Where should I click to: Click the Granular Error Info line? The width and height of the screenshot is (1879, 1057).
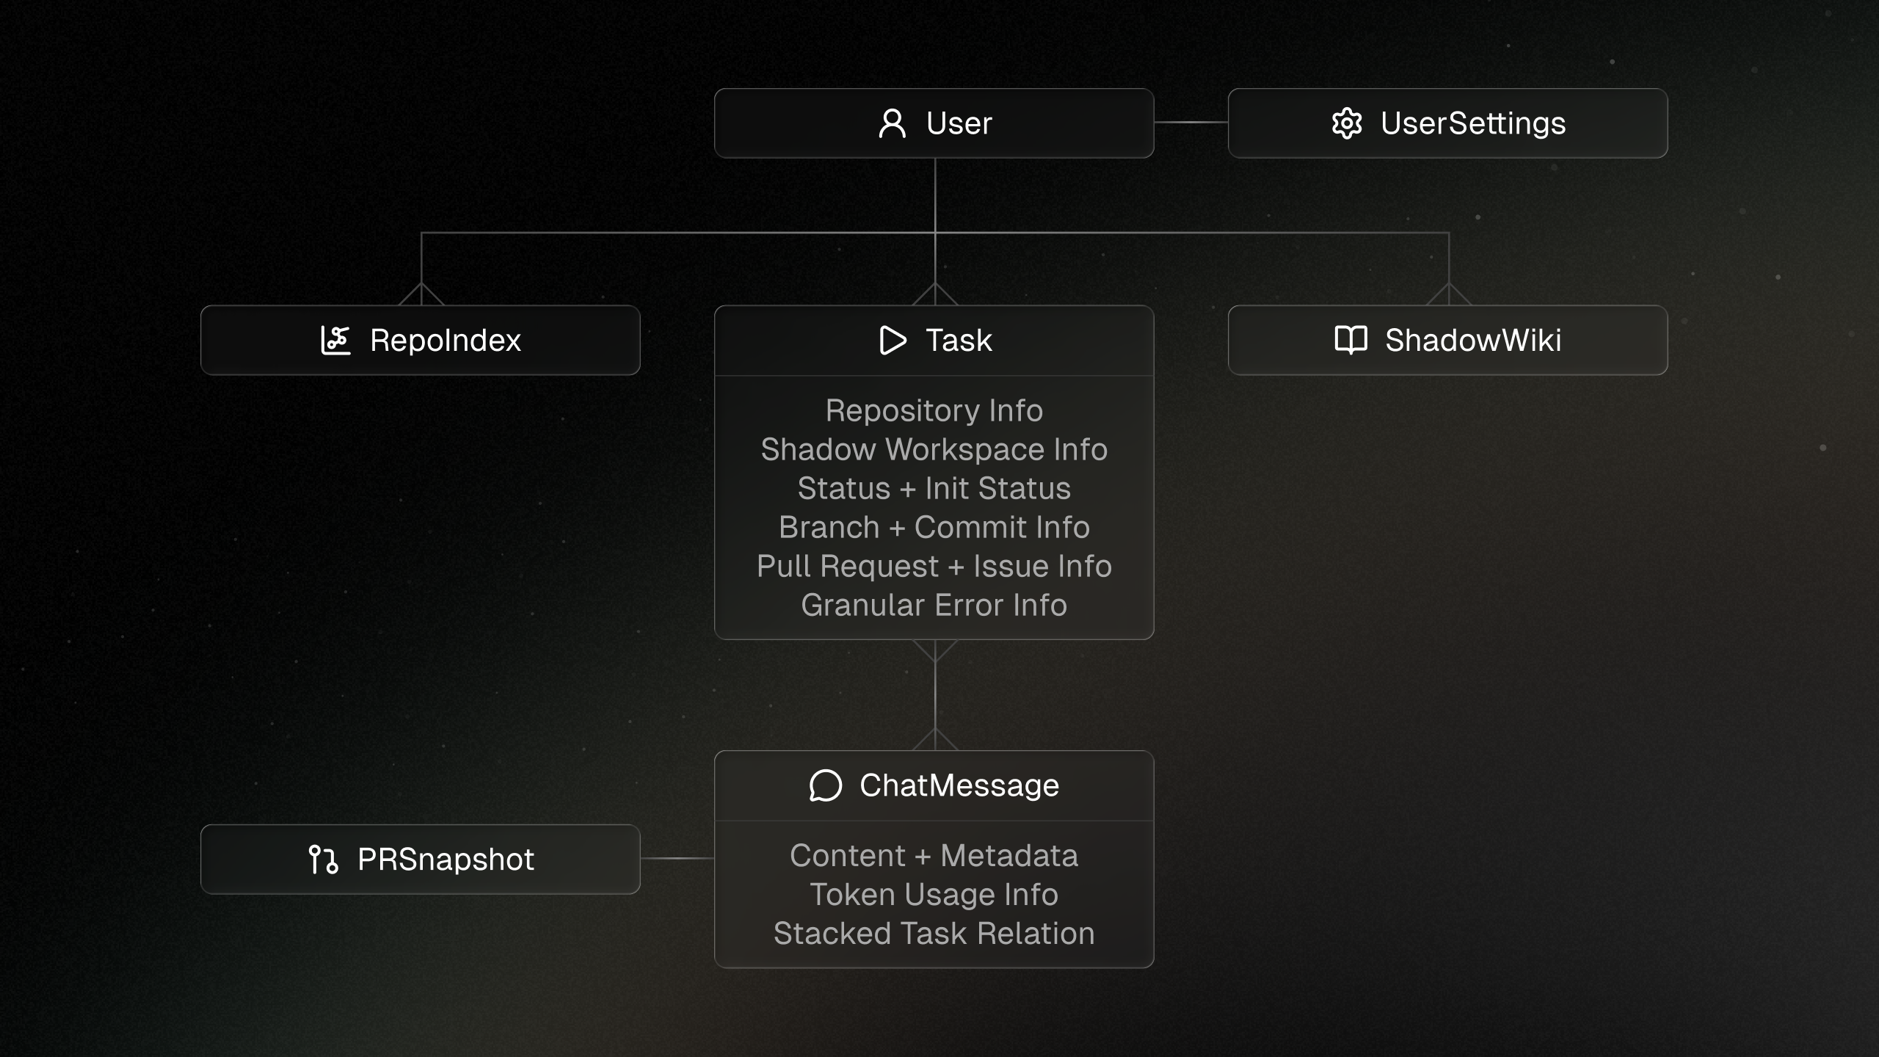click(934, 606)
